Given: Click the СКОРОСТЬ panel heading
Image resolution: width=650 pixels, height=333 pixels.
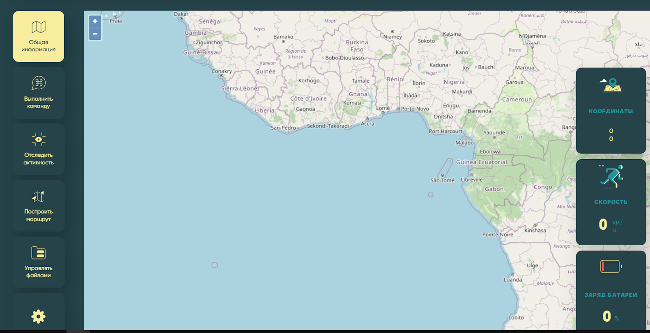Looking at the screenshot, I should click(611, 202).
